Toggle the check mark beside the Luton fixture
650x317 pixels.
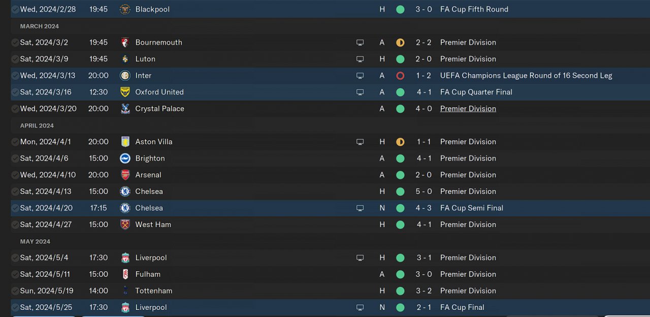click(15, 59)
